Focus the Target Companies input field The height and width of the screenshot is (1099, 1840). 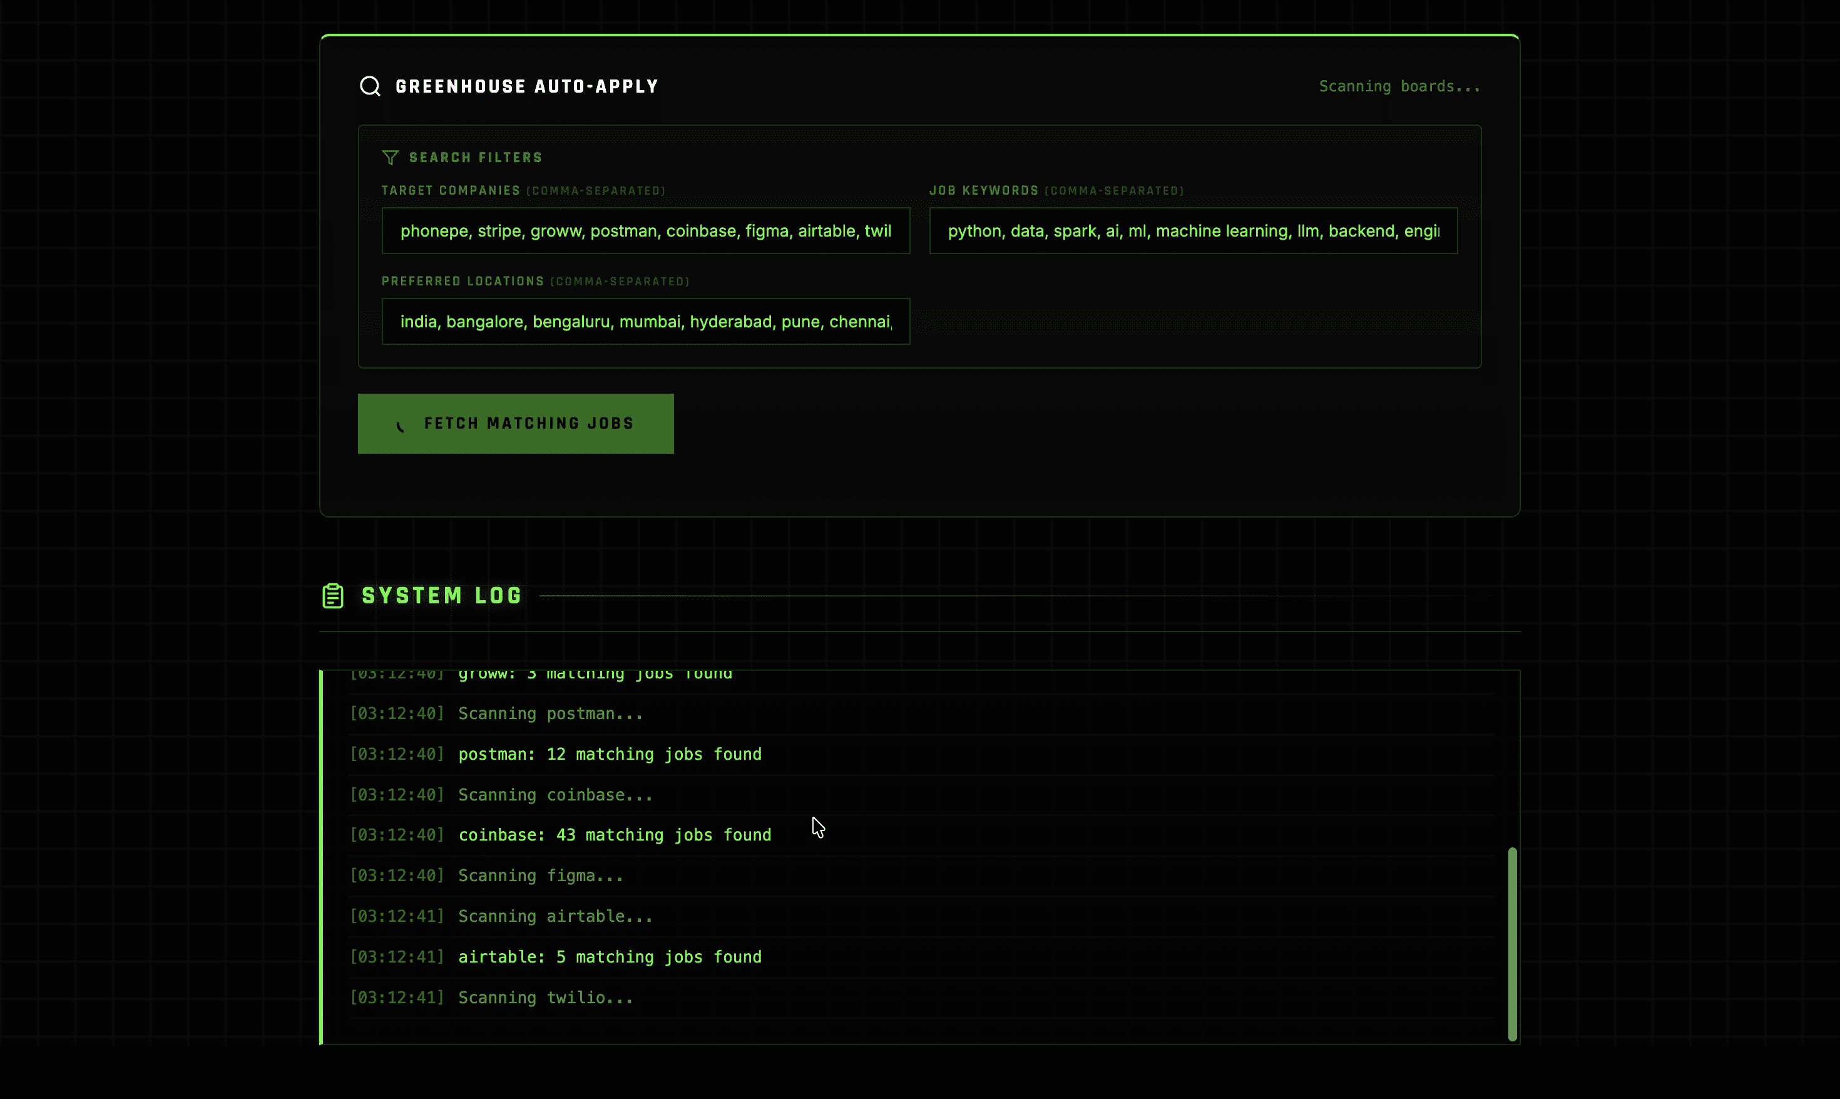pos(646,231)
